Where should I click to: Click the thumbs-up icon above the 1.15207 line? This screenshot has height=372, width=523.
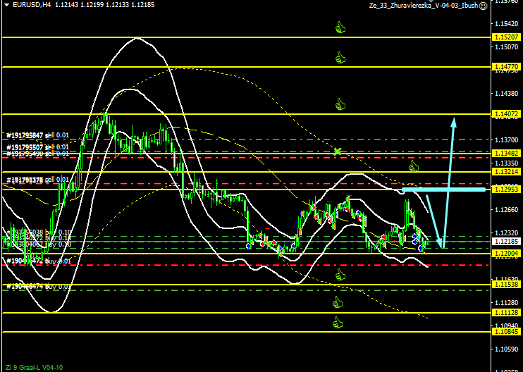click(x=340, y=27)
